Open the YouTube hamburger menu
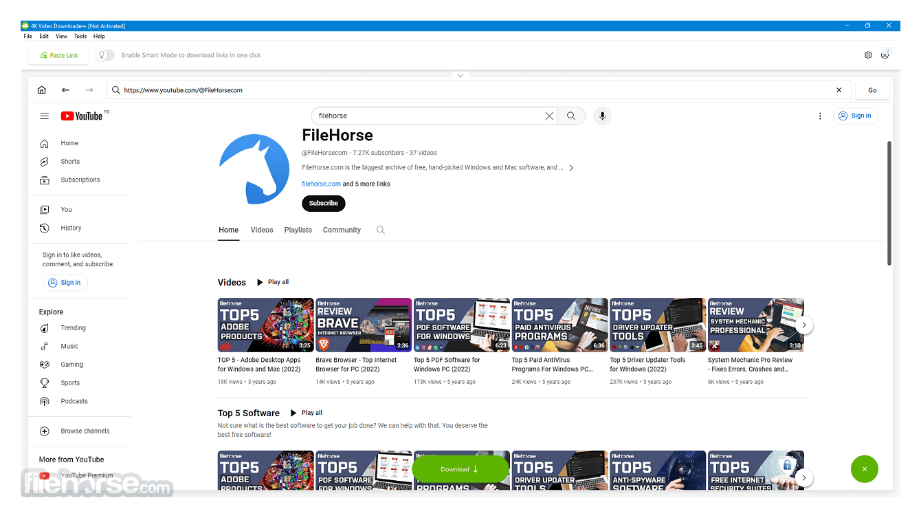 (x=45, y=116)
